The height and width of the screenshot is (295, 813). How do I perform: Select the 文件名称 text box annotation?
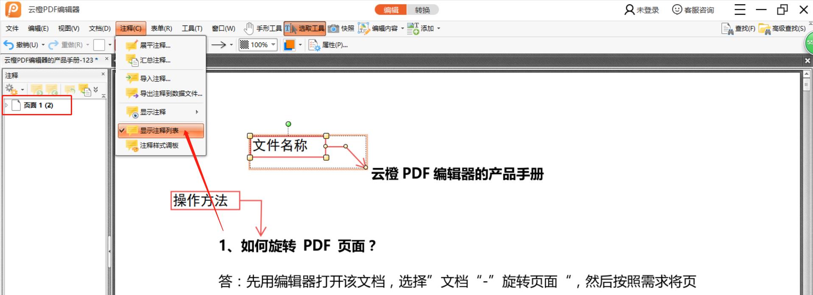(288, 147)
